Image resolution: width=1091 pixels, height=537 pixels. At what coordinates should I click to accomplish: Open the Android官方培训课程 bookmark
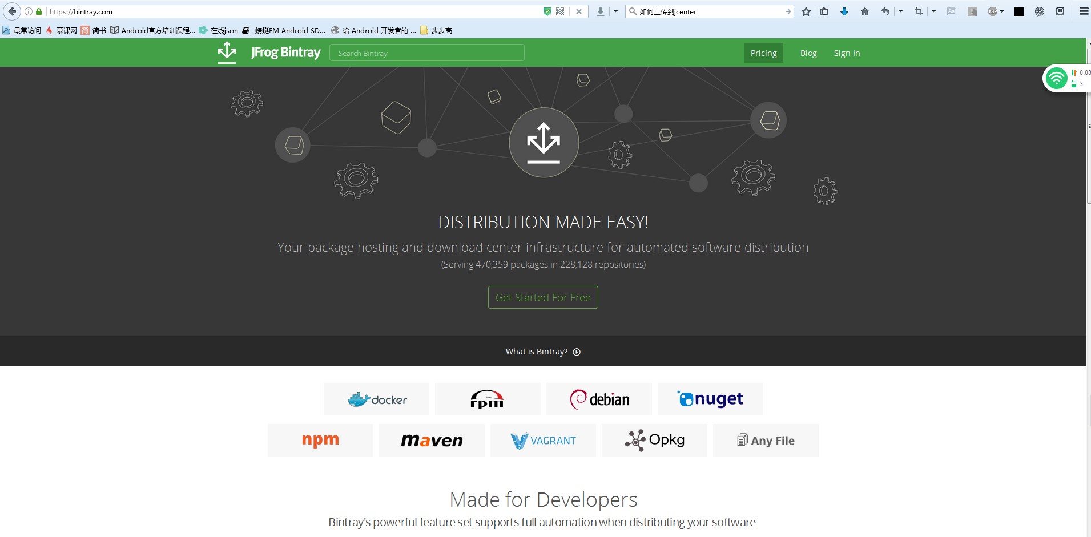click(x=152, y=30)
